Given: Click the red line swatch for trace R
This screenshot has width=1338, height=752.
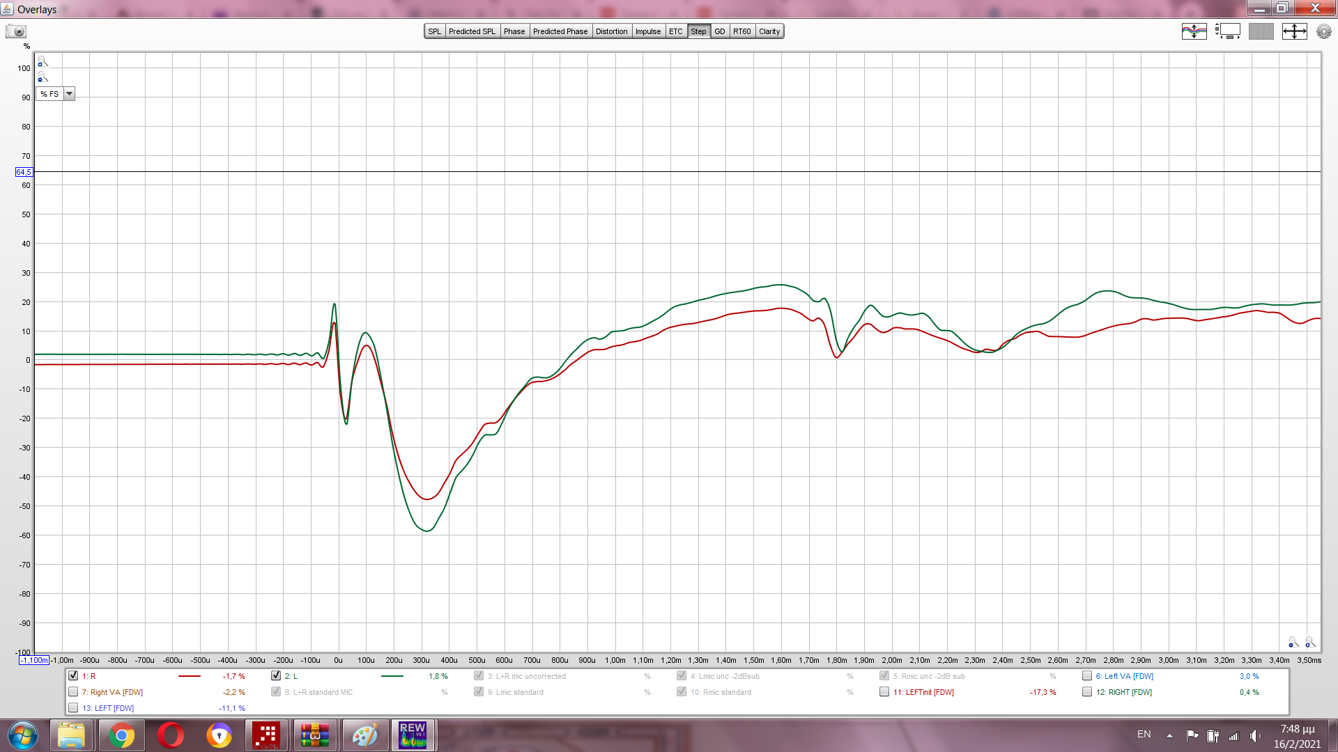Looking at the screenshot, I should (189, 676).
